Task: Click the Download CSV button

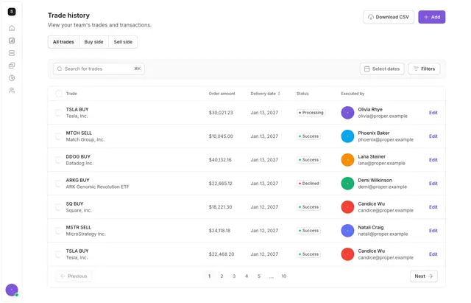Action: click(389, 17)
